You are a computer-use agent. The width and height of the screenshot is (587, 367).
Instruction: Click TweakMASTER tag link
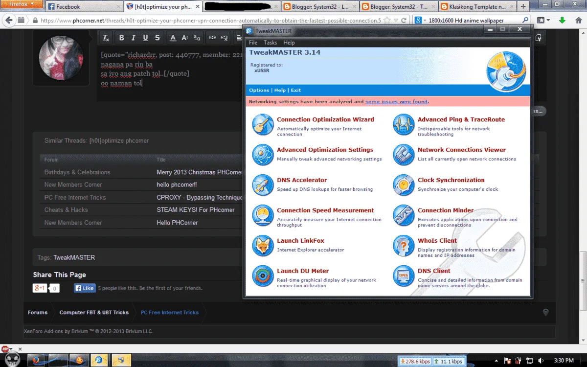point(74,257)
